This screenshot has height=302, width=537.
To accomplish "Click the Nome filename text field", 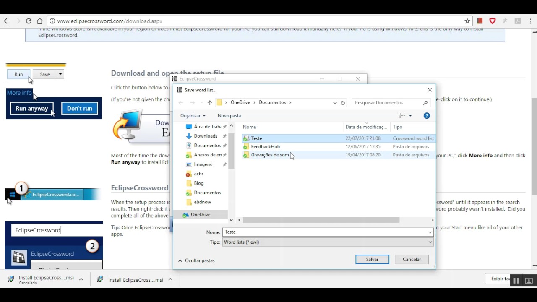I will 324,232.
